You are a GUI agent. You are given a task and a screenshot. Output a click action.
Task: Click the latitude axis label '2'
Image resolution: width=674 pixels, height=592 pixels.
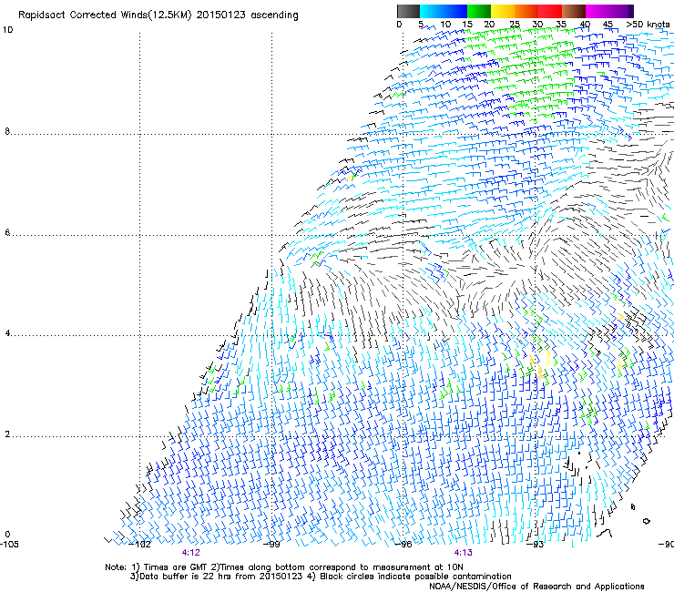point(7,434)
